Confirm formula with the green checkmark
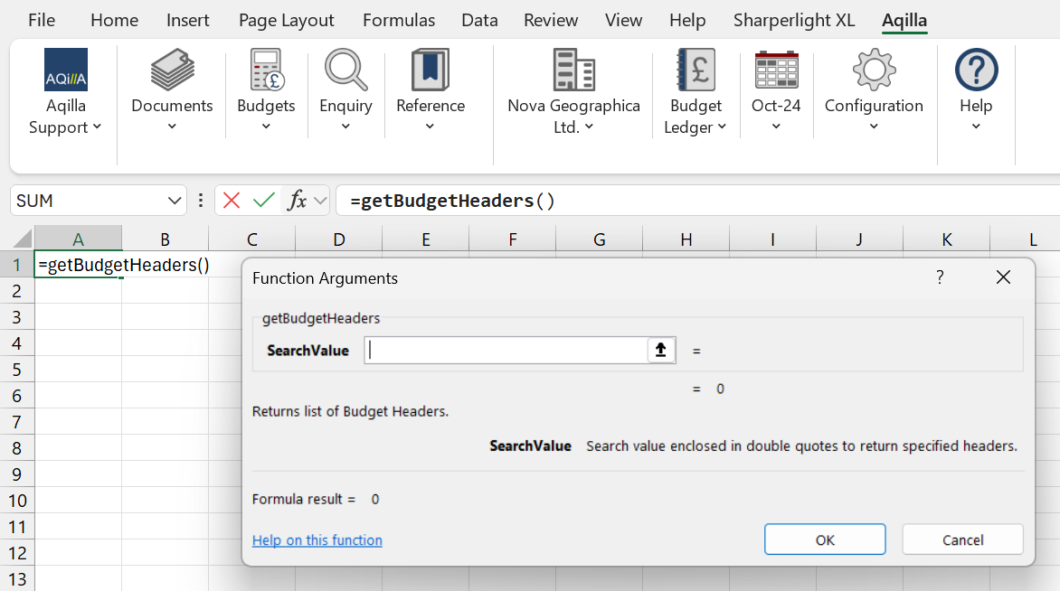Image resolution: width=1060 pixels, height=591 pixels. 264,201
